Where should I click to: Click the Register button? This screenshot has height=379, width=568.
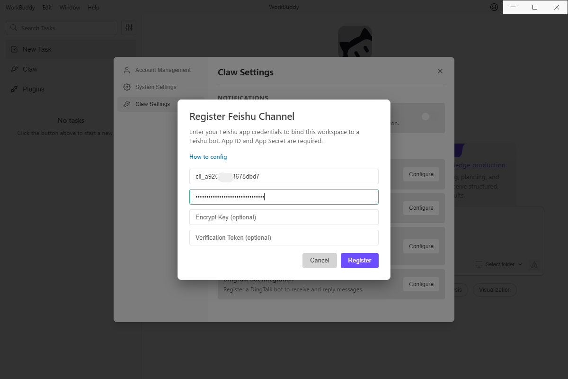pos(360,261)
